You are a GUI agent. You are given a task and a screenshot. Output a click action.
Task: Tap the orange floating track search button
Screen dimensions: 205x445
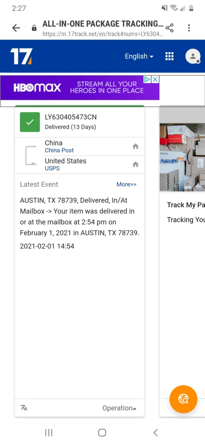pos(183,399)
